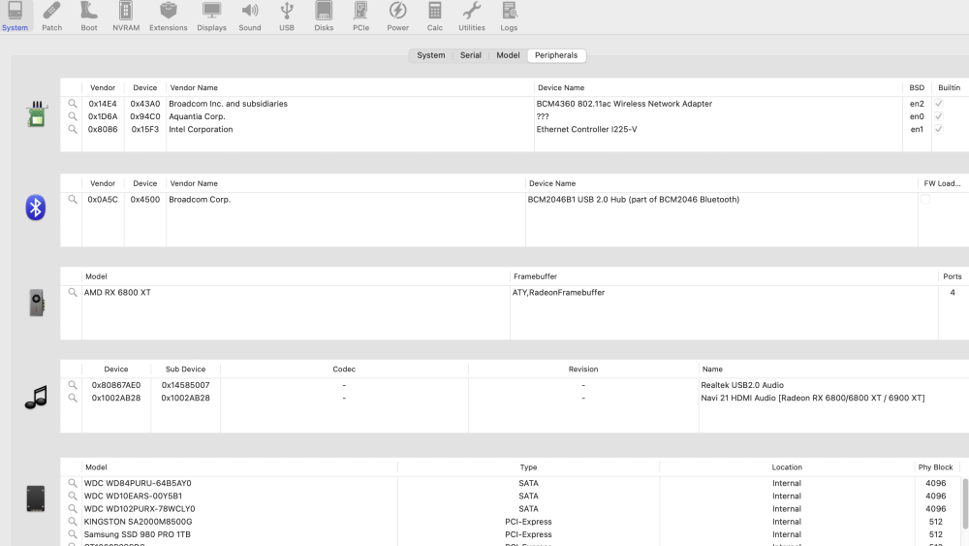Click Framebuffer column header
Image resolution: width=969 pixels, height=546 pixels.
pyautogui.click(x=535, y=276)
